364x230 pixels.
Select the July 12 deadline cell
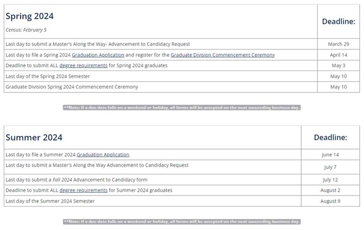point(330,180)
